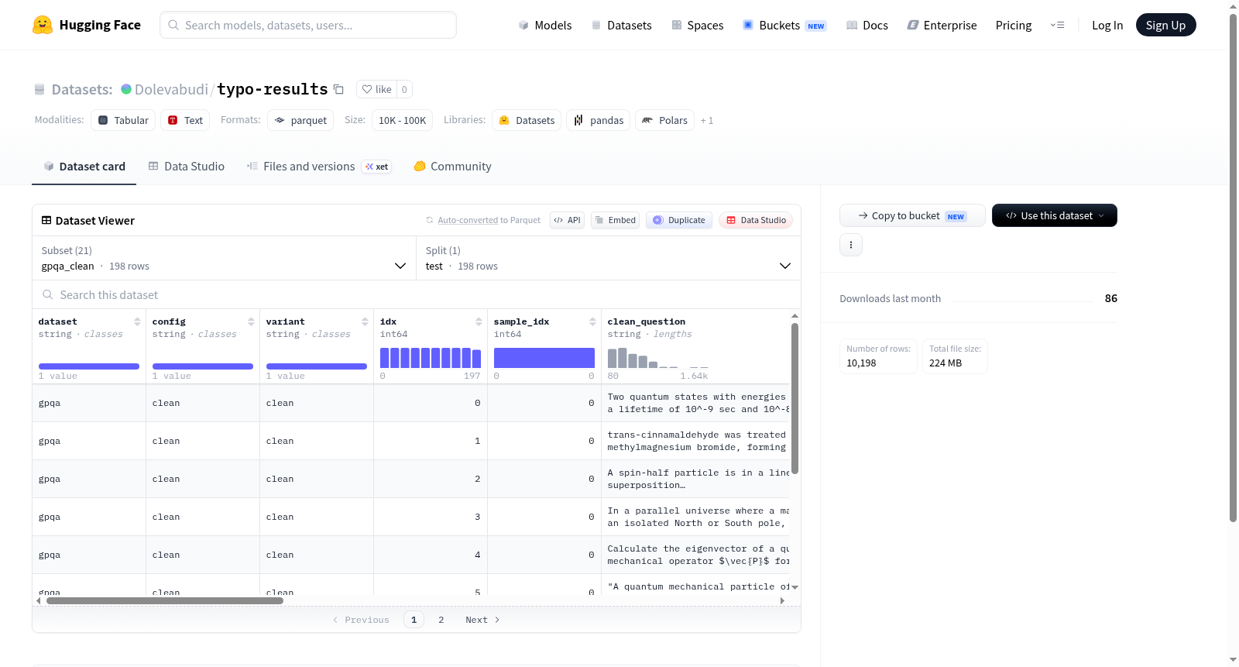Click the pandas library tag
This screenshot has width=1239, height=667.
click(x=599, y=120)
